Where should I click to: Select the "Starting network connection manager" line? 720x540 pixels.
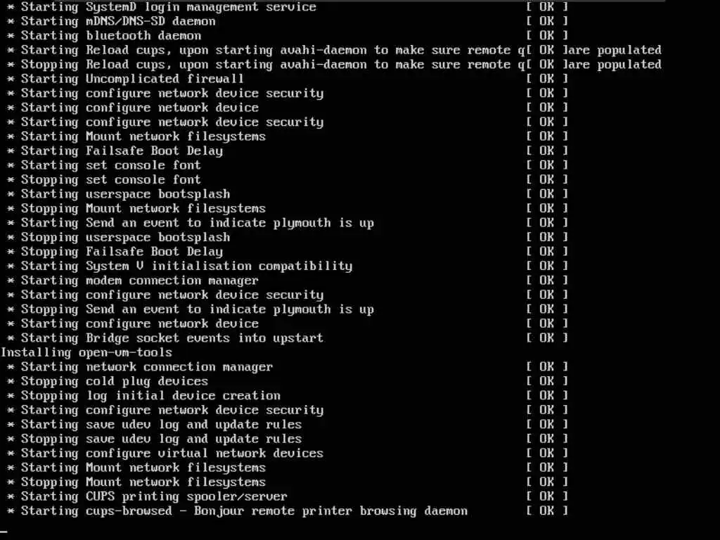click(147, 367)
